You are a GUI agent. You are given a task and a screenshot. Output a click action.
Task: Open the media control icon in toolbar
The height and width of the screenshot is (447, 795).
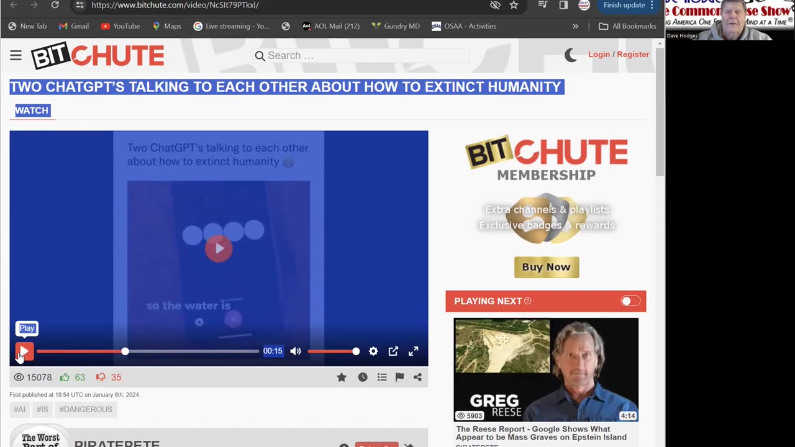(543, 5)
